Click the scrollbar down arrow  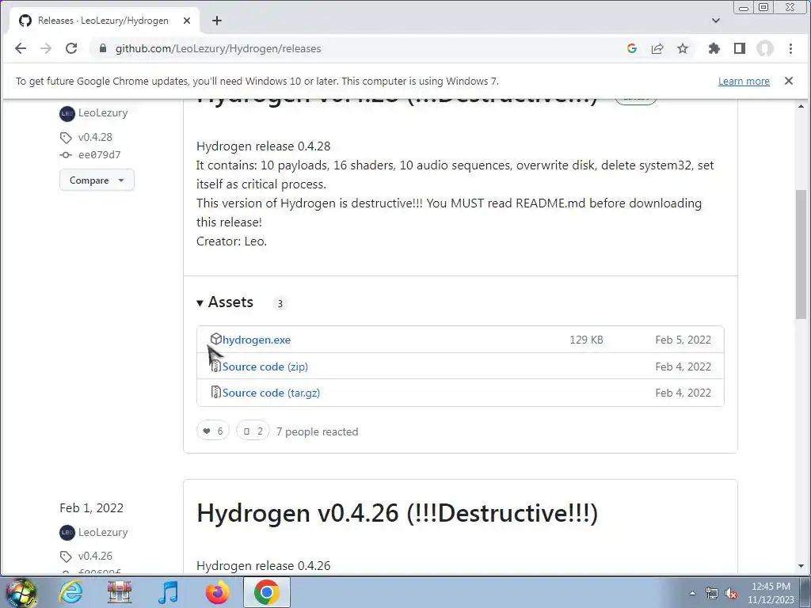[801, 567]
